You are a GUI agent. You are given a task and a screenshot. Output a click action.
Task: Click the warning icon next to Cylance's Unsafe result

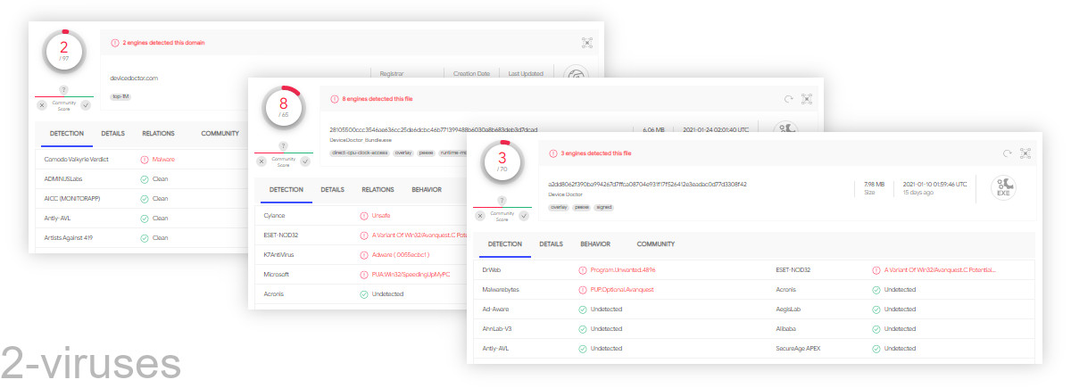[x=363, y=215]
